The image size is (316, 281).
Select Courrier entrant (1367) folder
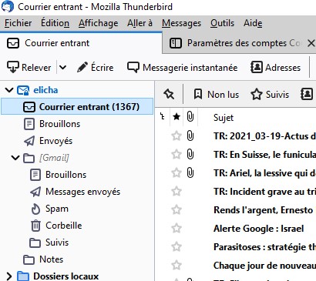(x=77, y=107)
